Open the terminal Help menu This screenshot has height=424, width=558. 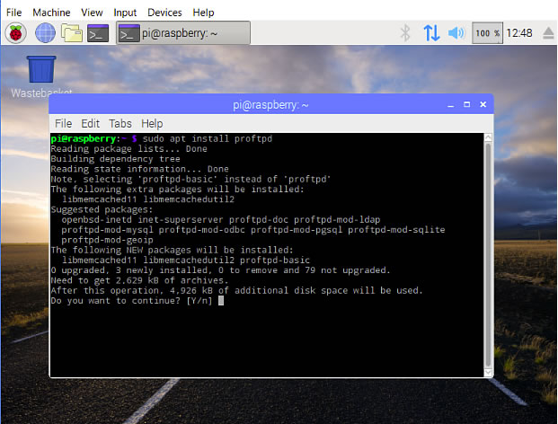click(152, 123)
